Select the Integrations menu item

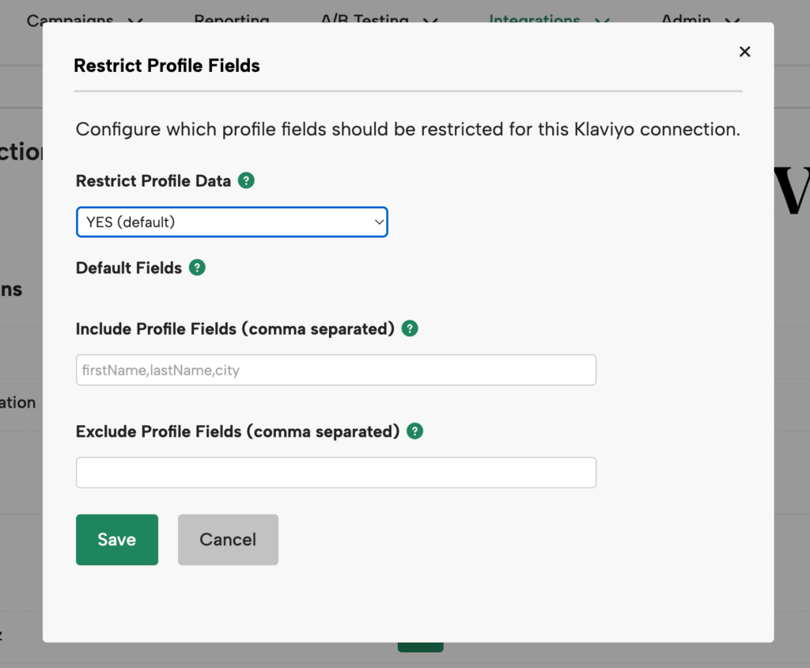pyautogui.click(x=535, y=20)
